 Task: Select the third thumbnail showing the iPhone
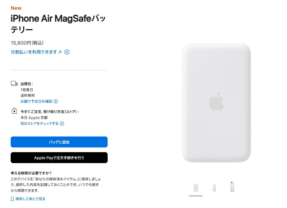tap(232, 187)
